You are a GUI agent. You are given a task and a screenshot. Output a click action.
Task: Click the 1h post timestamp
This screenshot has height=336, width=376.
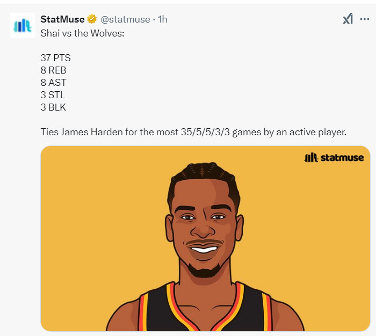(x=163, y=19)
